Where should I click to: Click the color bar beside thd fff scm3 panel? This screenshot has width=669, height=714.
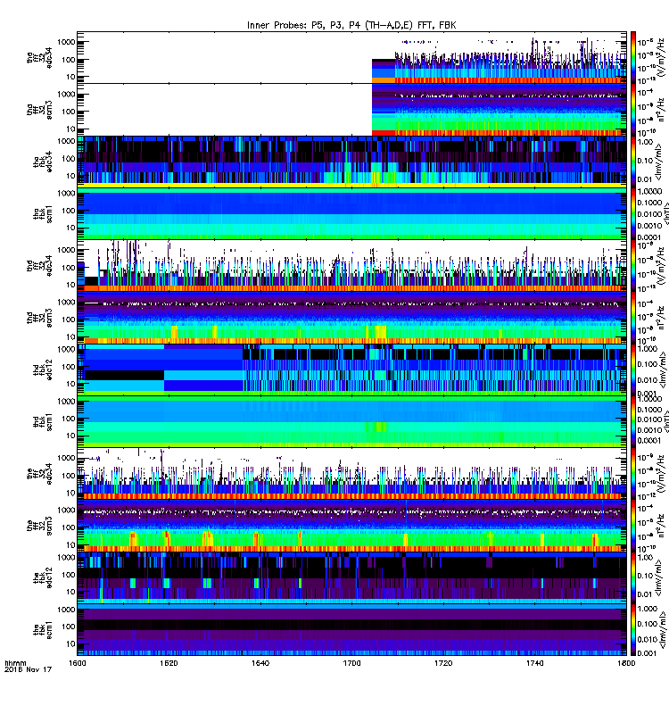pyautogui.click(x=633, y=318)
